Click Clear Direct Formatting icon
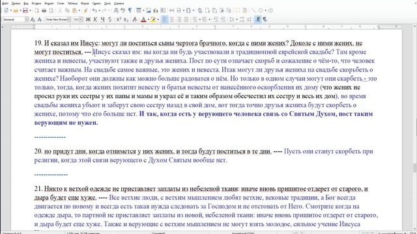The image size is (417, 234). click(x=135, y=19)
